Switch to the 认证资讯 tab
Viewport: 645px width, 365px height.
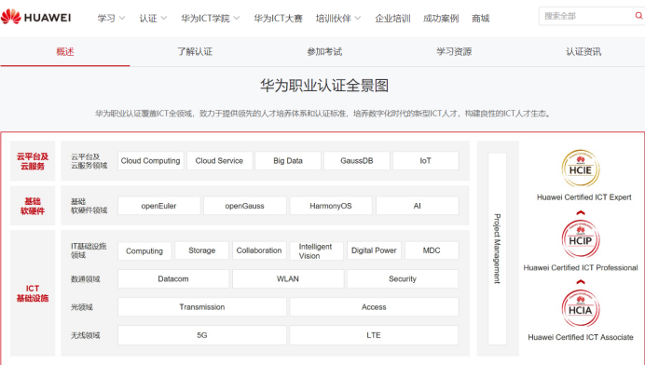click(583, 52)
